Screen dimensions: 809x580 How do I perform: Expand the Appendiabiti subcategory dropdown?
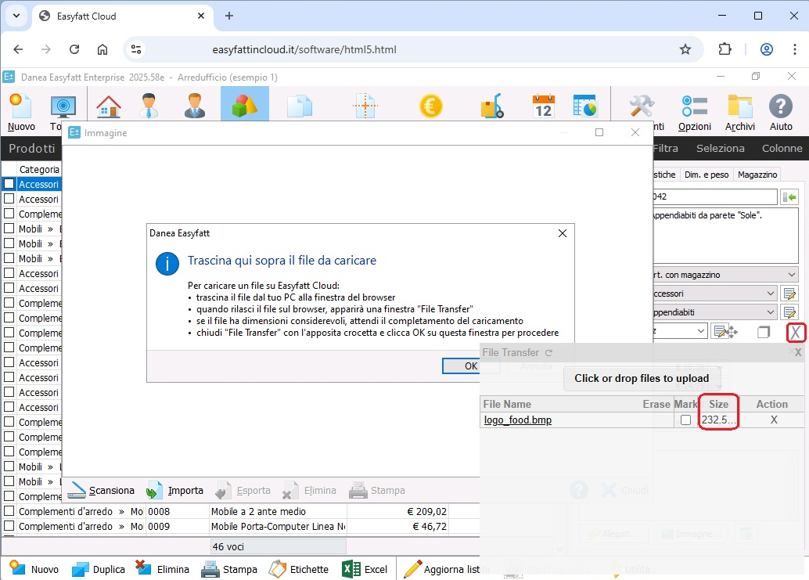(x=770, y=312)
